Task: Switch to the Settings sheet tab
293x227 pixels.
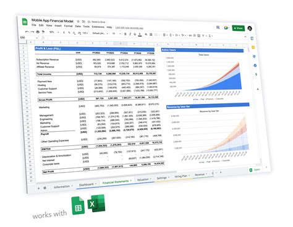Action: (x=163, y=178)
